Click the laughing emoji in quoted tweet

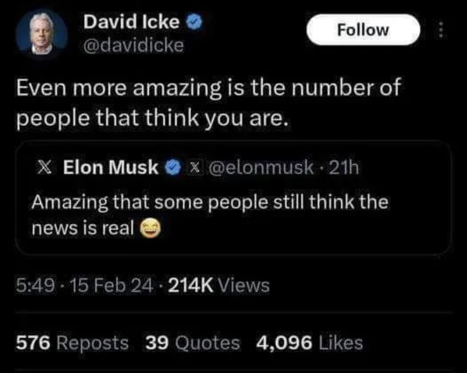pyautogui.click(x=150, y=229)
